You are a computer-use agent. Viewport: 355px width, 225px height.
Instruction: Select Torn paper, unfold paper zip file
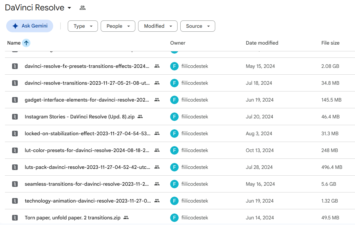(73, 218)
